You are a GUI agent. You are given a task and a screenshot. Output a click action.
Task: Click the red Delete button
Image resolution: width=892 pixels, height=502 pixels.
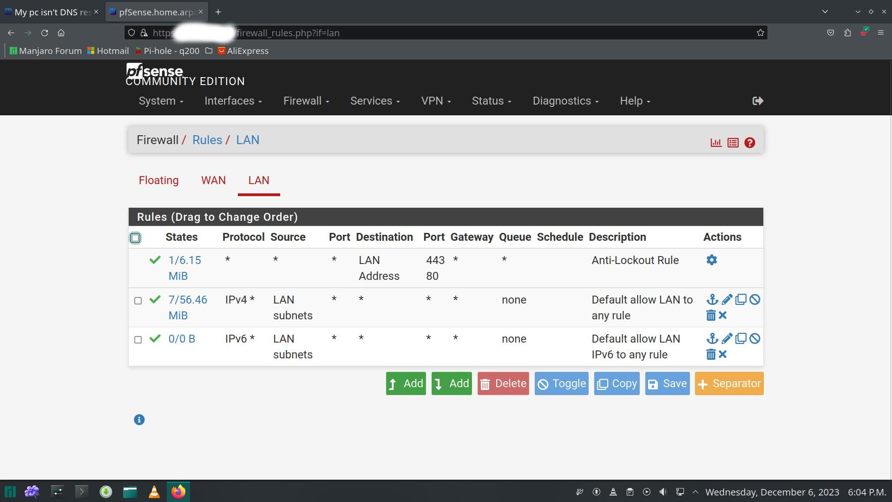[x=503, y=383]
